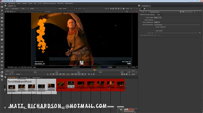Open the Time nodes (clock) toolbar icon
Image resolution: width=203 pixels, height=113 pixels.
click(x=2, y=14)
